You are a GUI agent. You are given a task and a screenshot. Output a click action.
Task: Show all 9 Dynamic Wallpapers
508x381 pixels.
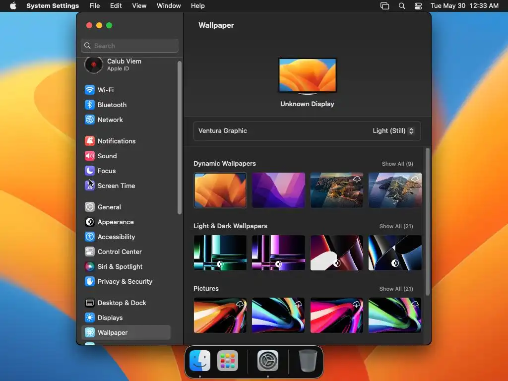pos(397,164)
